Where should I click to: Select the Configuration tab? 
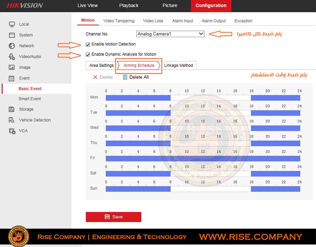pos(211,6)
